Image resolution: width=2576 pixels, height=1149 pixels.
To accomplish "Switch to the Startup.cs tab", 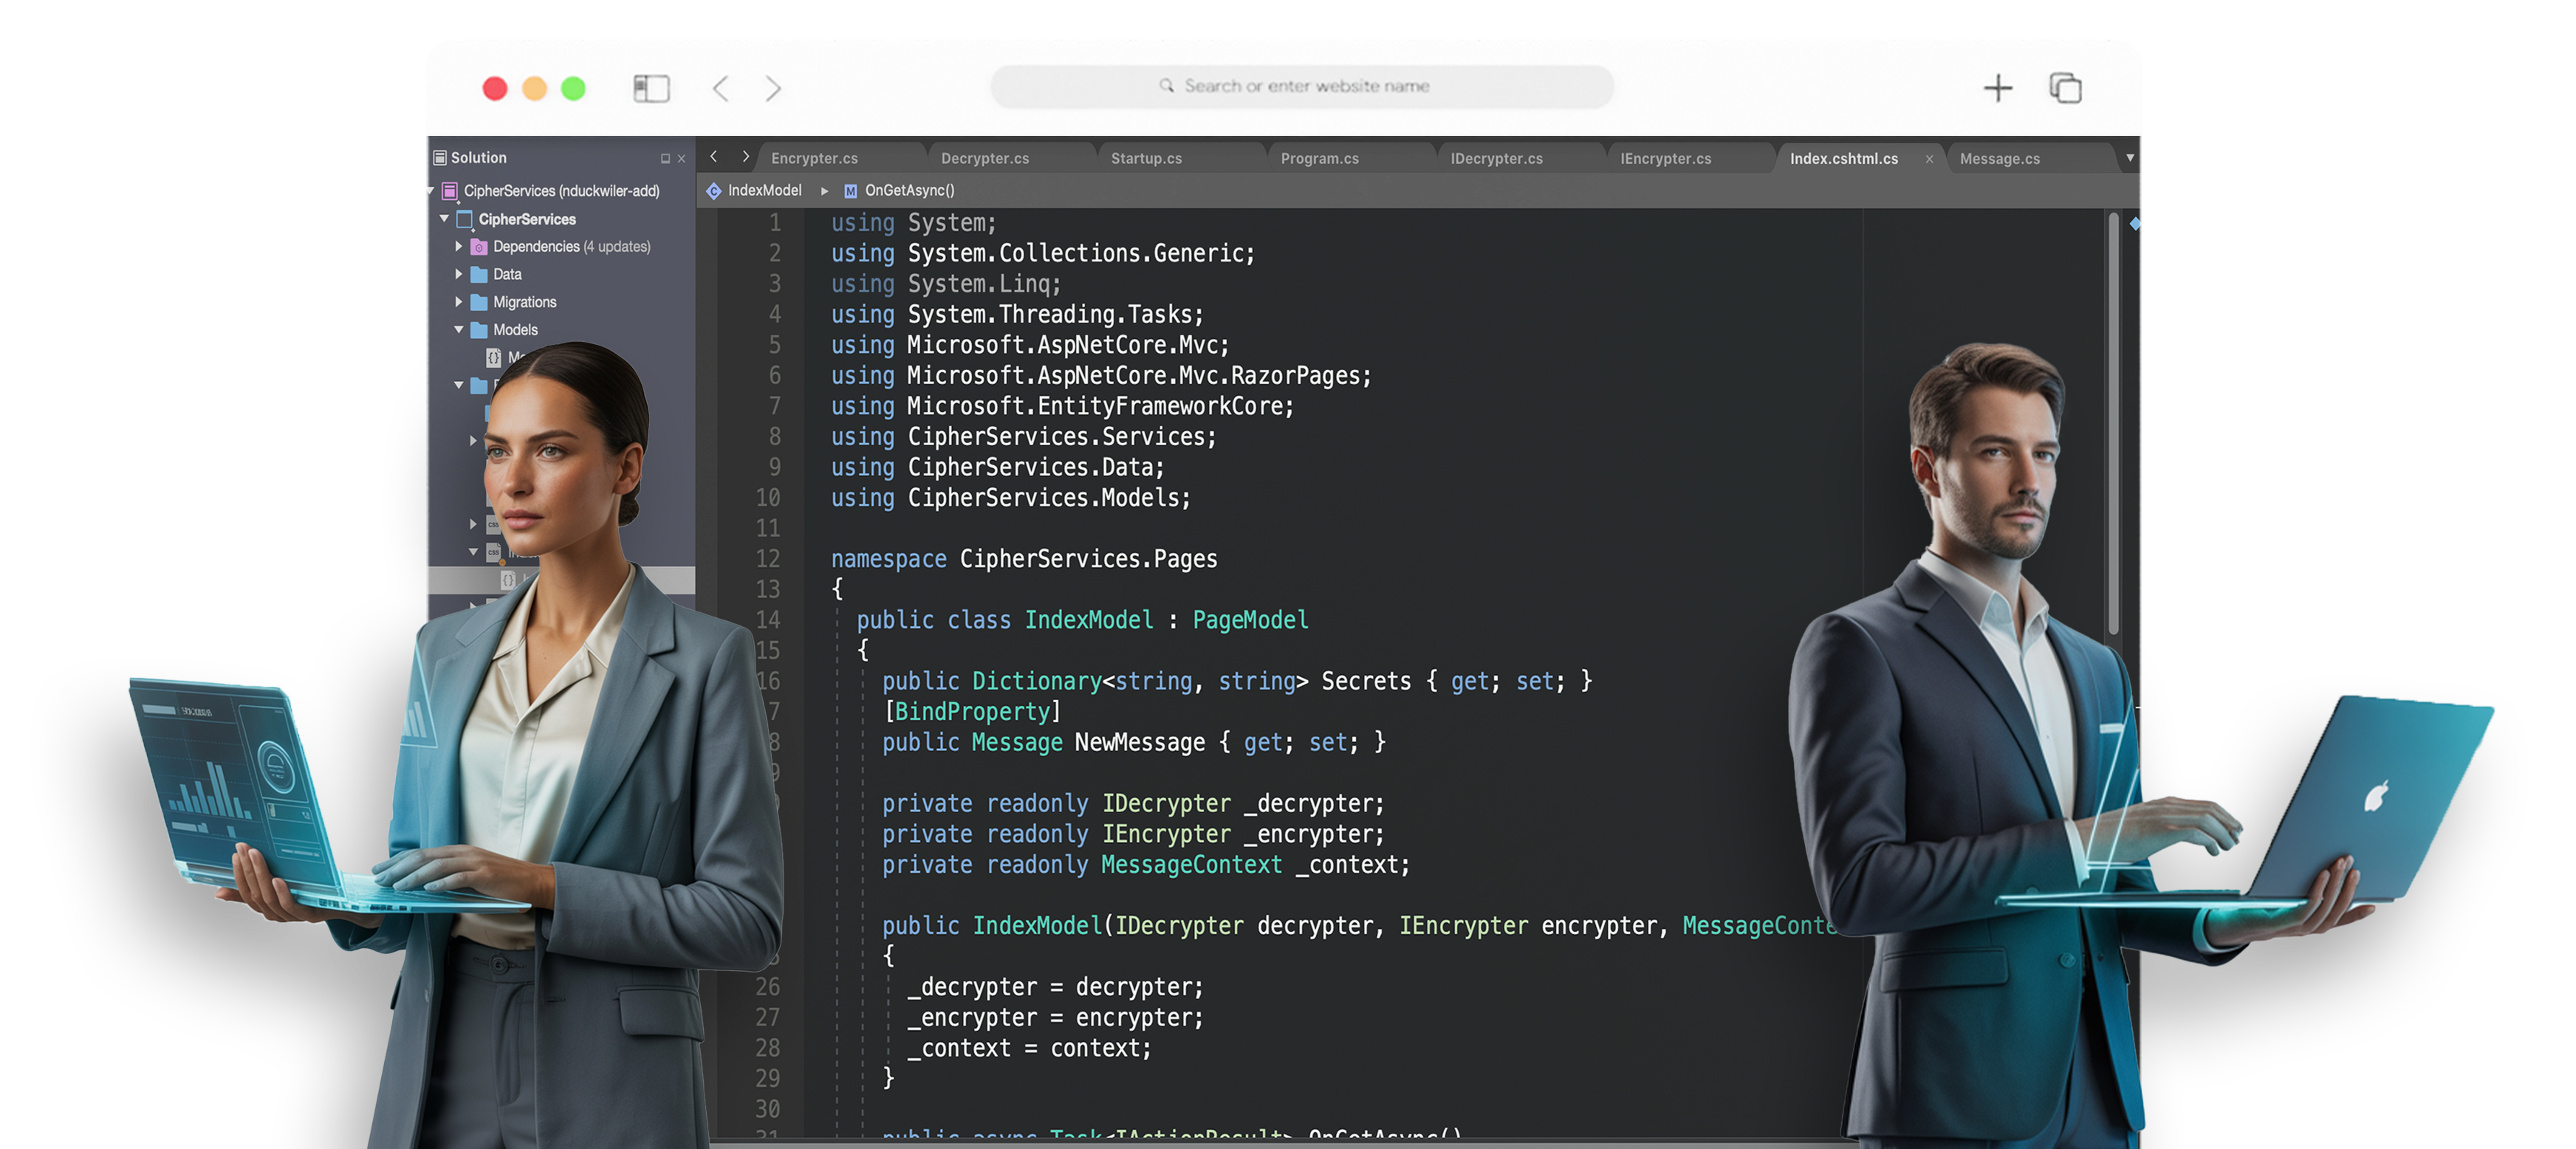I will 1146,159.
